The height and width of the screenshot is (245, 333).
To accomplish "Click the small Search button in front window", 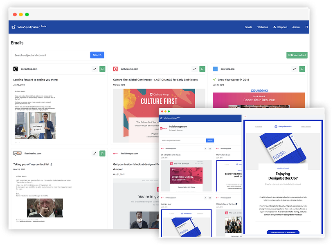I will [x=210, y=140].
